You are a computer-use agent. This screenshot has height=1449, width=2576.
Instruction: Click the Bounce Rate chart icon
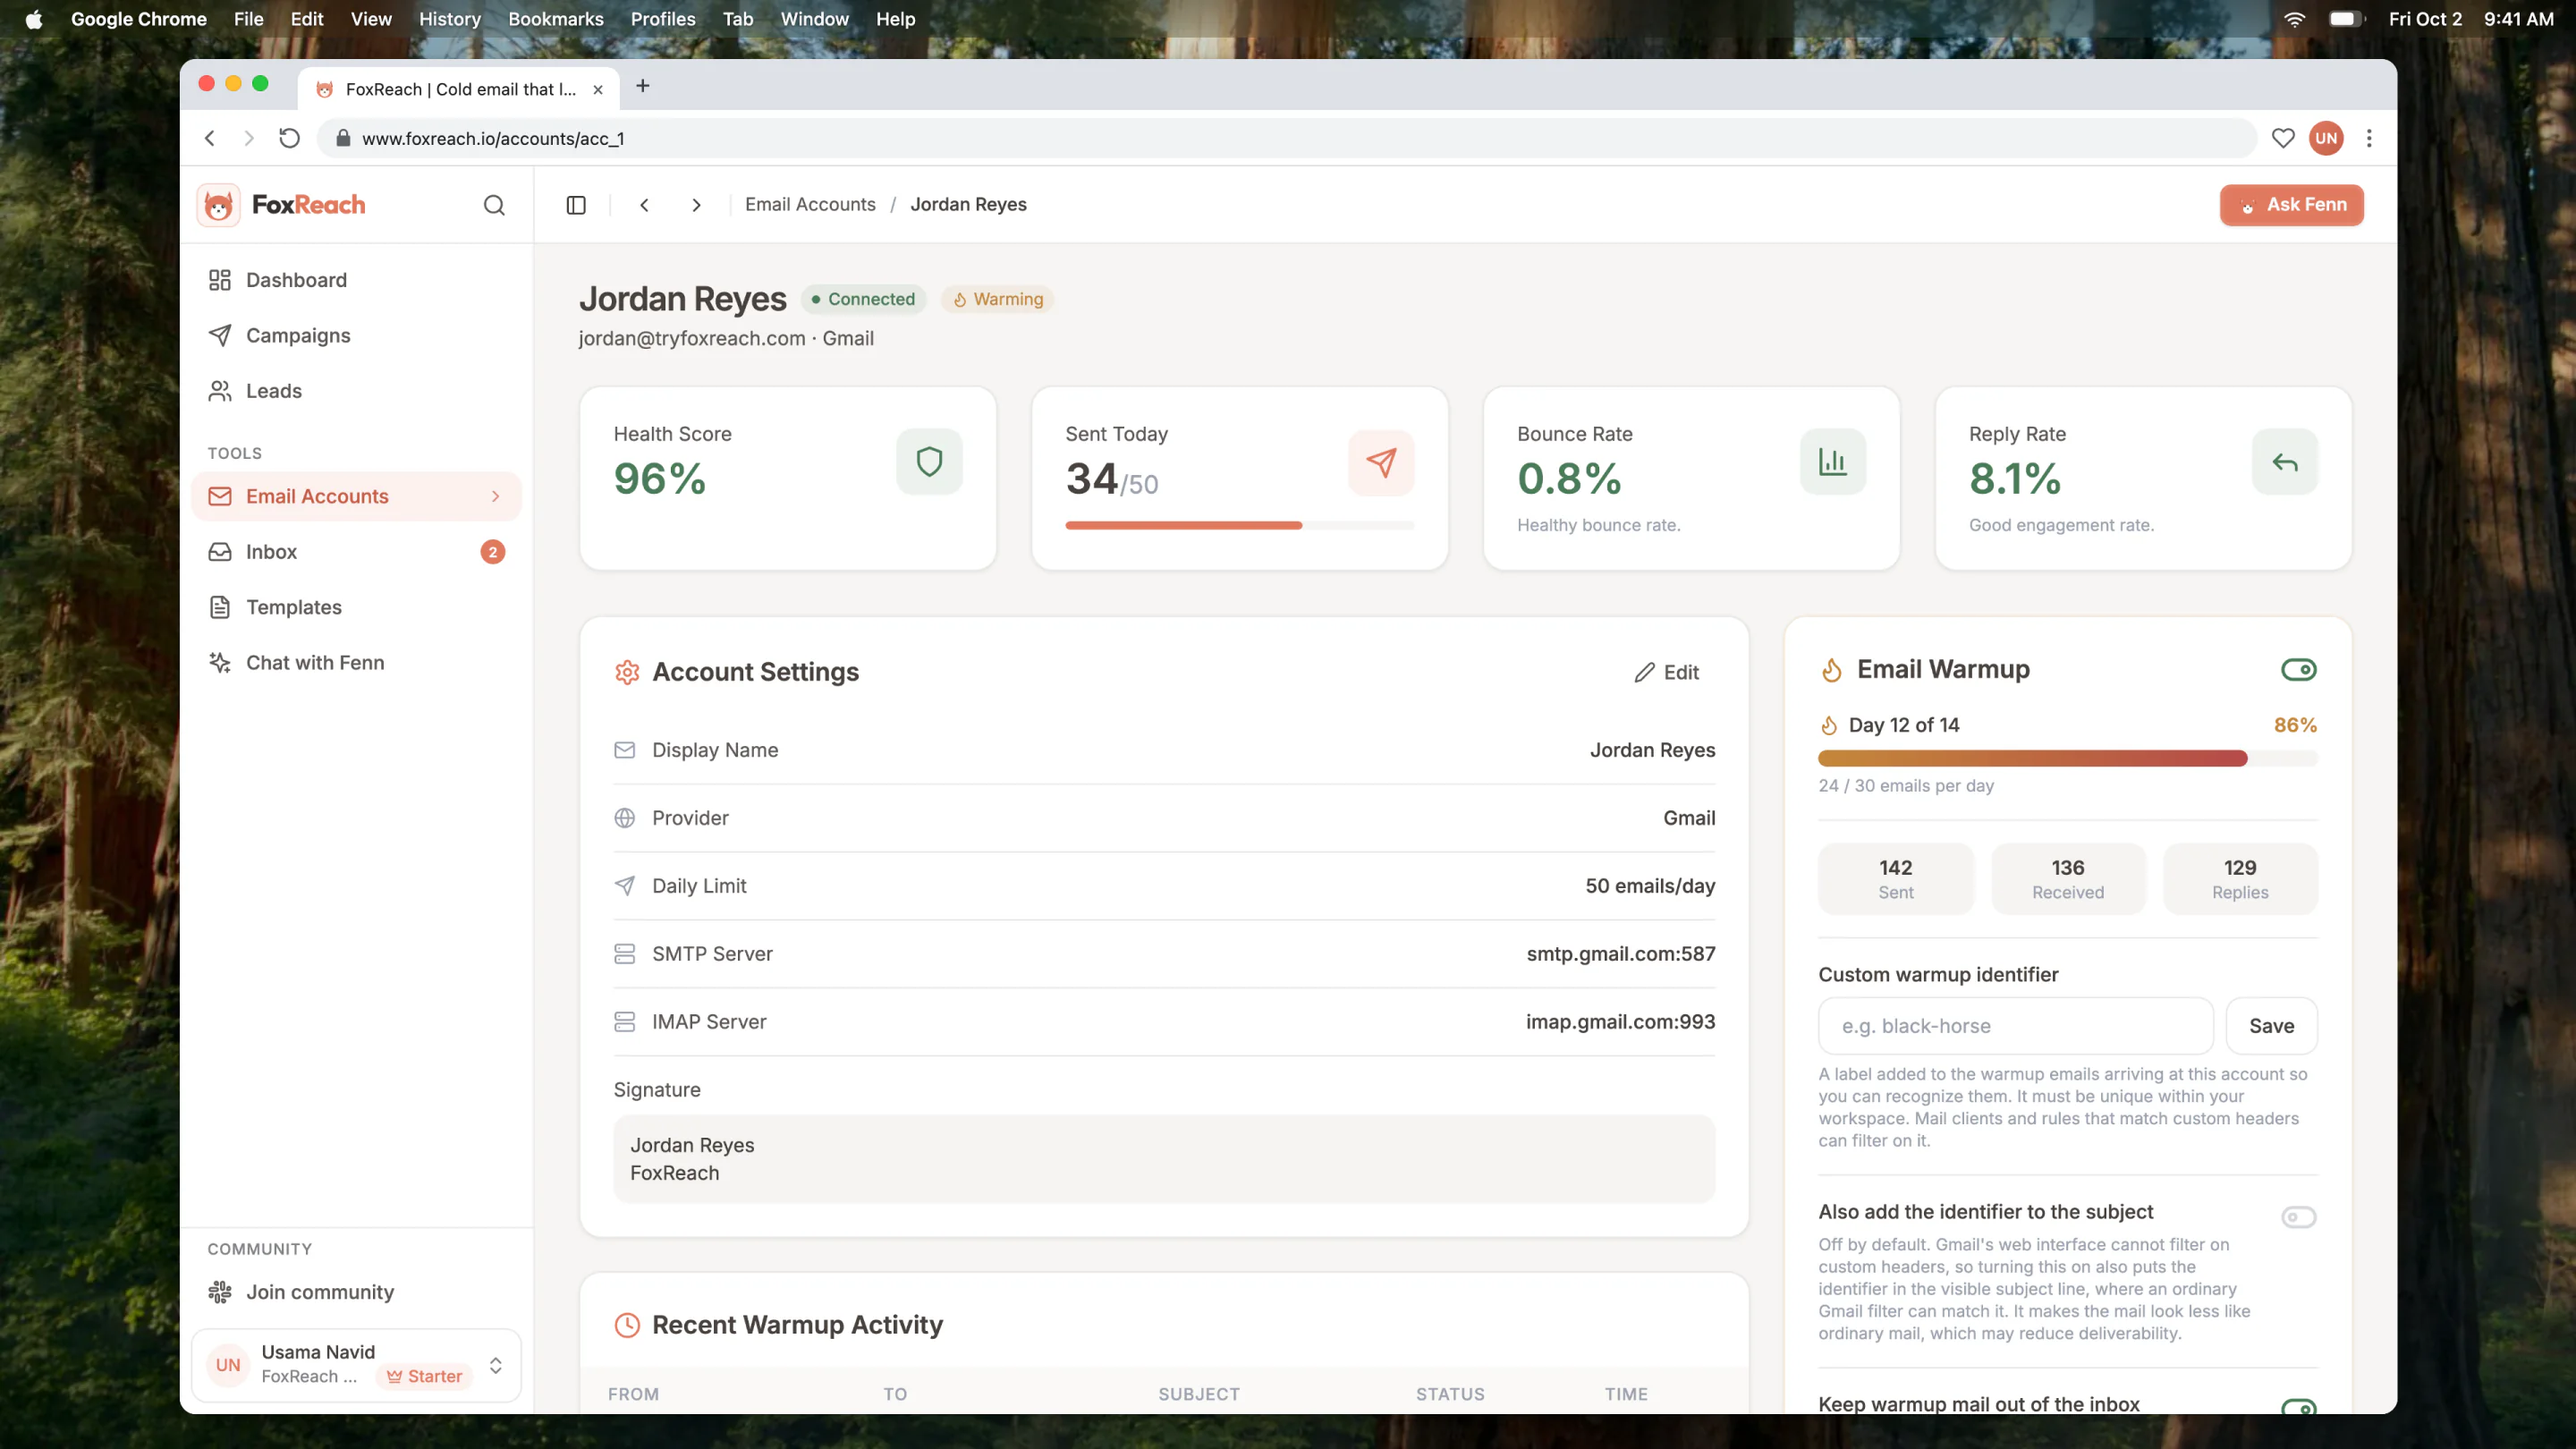point(1833,462)
